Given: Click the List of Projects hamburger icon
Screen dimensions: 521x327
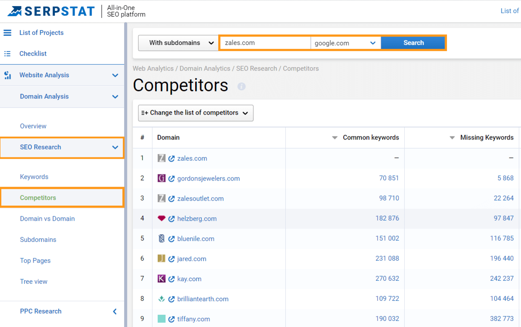Looking at the screenshot, I should 7,33.
